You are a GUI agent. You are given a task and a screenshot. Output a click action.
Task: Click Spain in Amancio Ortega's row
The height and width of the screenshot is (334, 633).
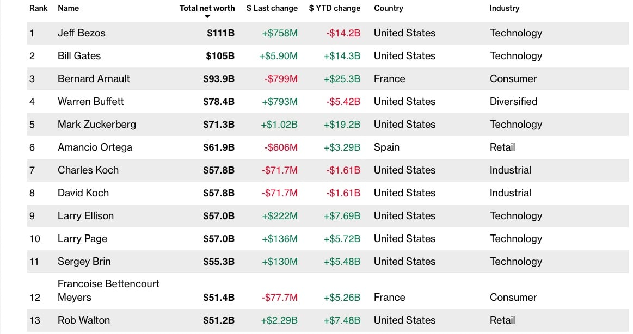(x=386, y=147)
